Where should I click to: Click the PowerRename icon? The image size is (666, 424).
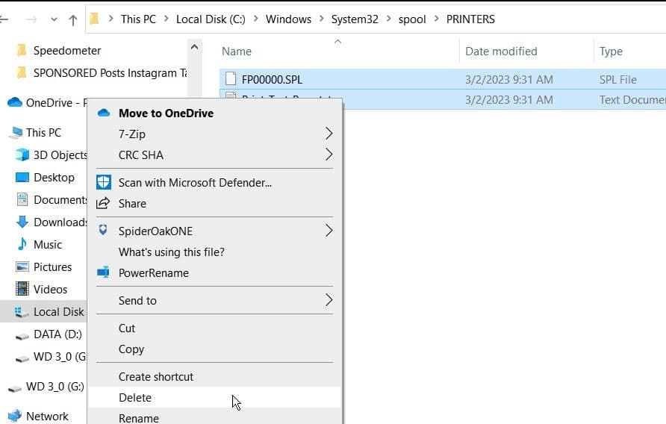(x=104, y=272)
